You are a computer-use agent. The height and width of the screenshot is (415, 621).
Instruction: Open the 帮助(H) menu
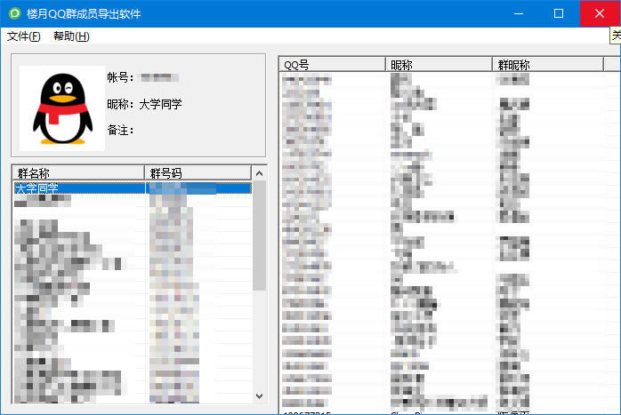click(x=71, y=36)
